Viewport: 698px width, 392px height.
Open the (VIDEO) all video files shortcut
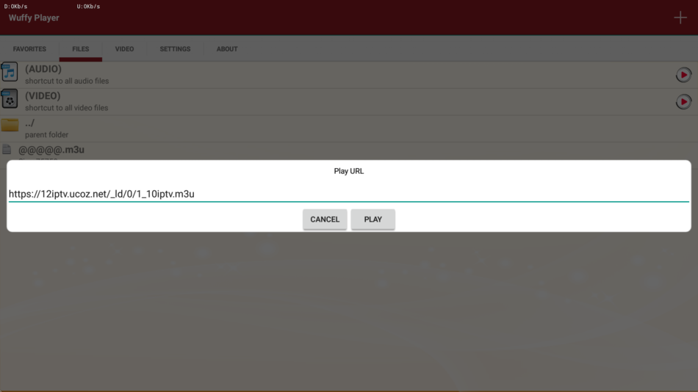pos(66,101)
